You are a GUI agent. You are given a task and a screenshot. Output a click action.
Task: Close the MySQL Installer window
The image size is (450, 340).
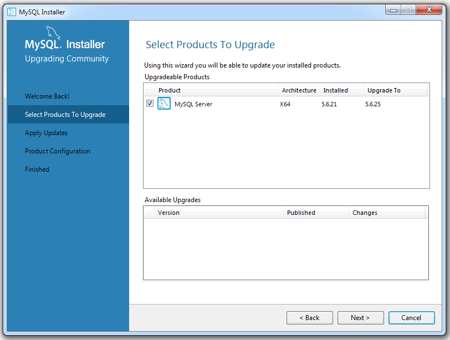429,10
